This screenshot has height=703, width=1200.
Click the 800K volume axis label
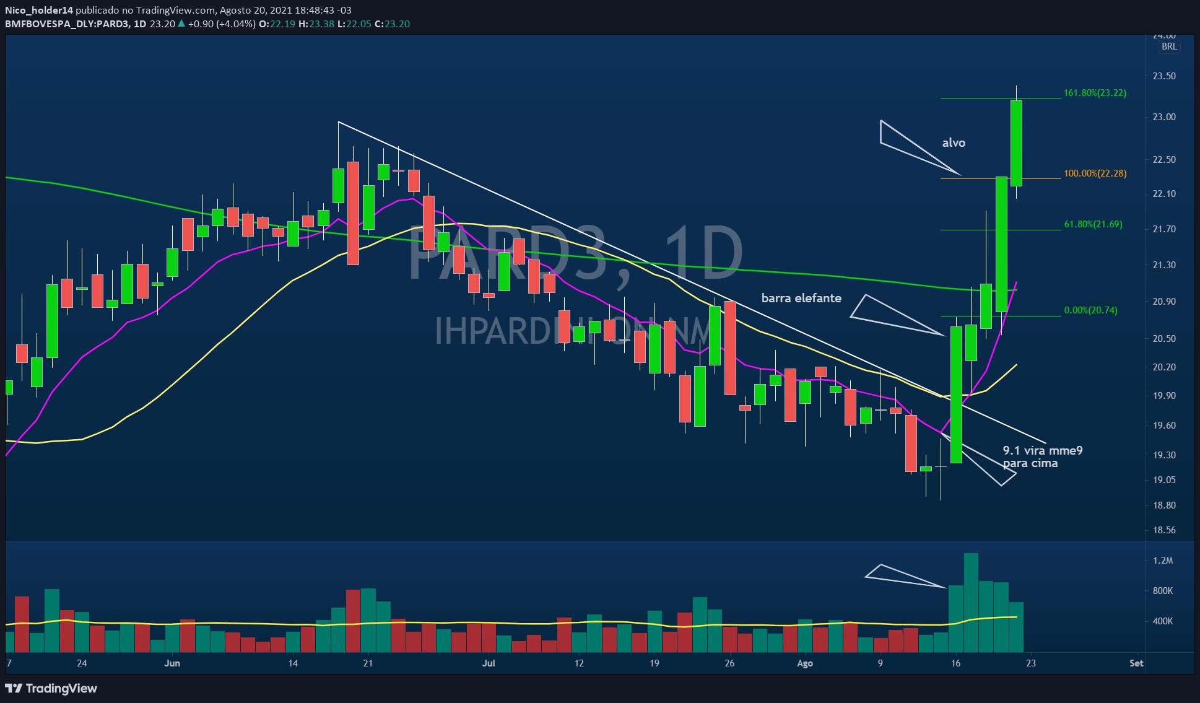tap(1163, 591)
